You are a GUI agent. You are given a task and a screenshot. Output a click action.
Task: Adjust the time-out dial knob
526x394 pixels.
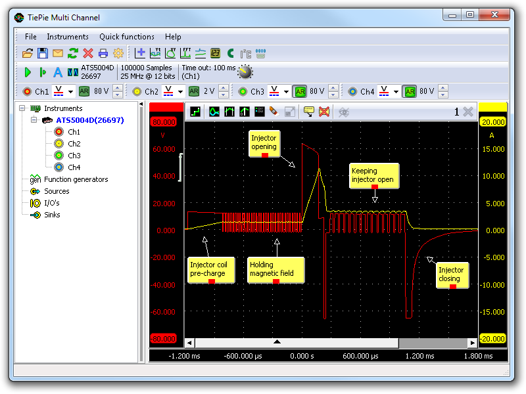click(x=244, y=72)
